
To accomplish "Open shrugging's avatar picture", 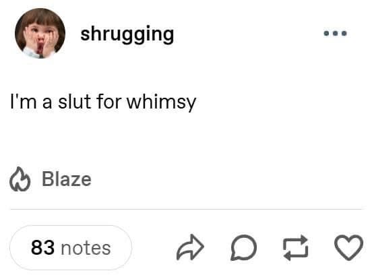I will coord(40,33).
